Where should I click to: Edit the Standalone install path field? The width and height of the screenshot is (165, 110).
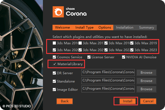pos(108,81)
